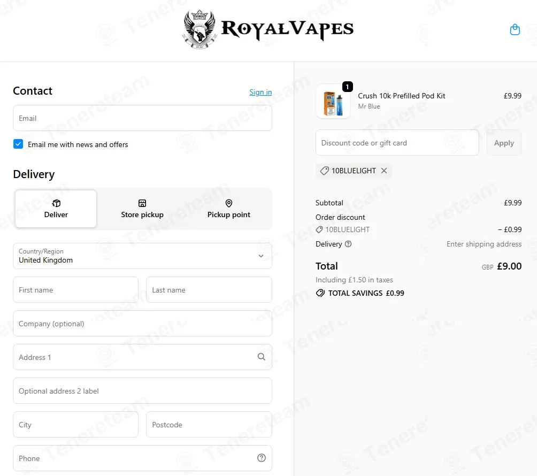This screenshot has width=537, height=476.
Task: Remove the 10BLUELIGHT discount code
Action: tap(384, 171)
